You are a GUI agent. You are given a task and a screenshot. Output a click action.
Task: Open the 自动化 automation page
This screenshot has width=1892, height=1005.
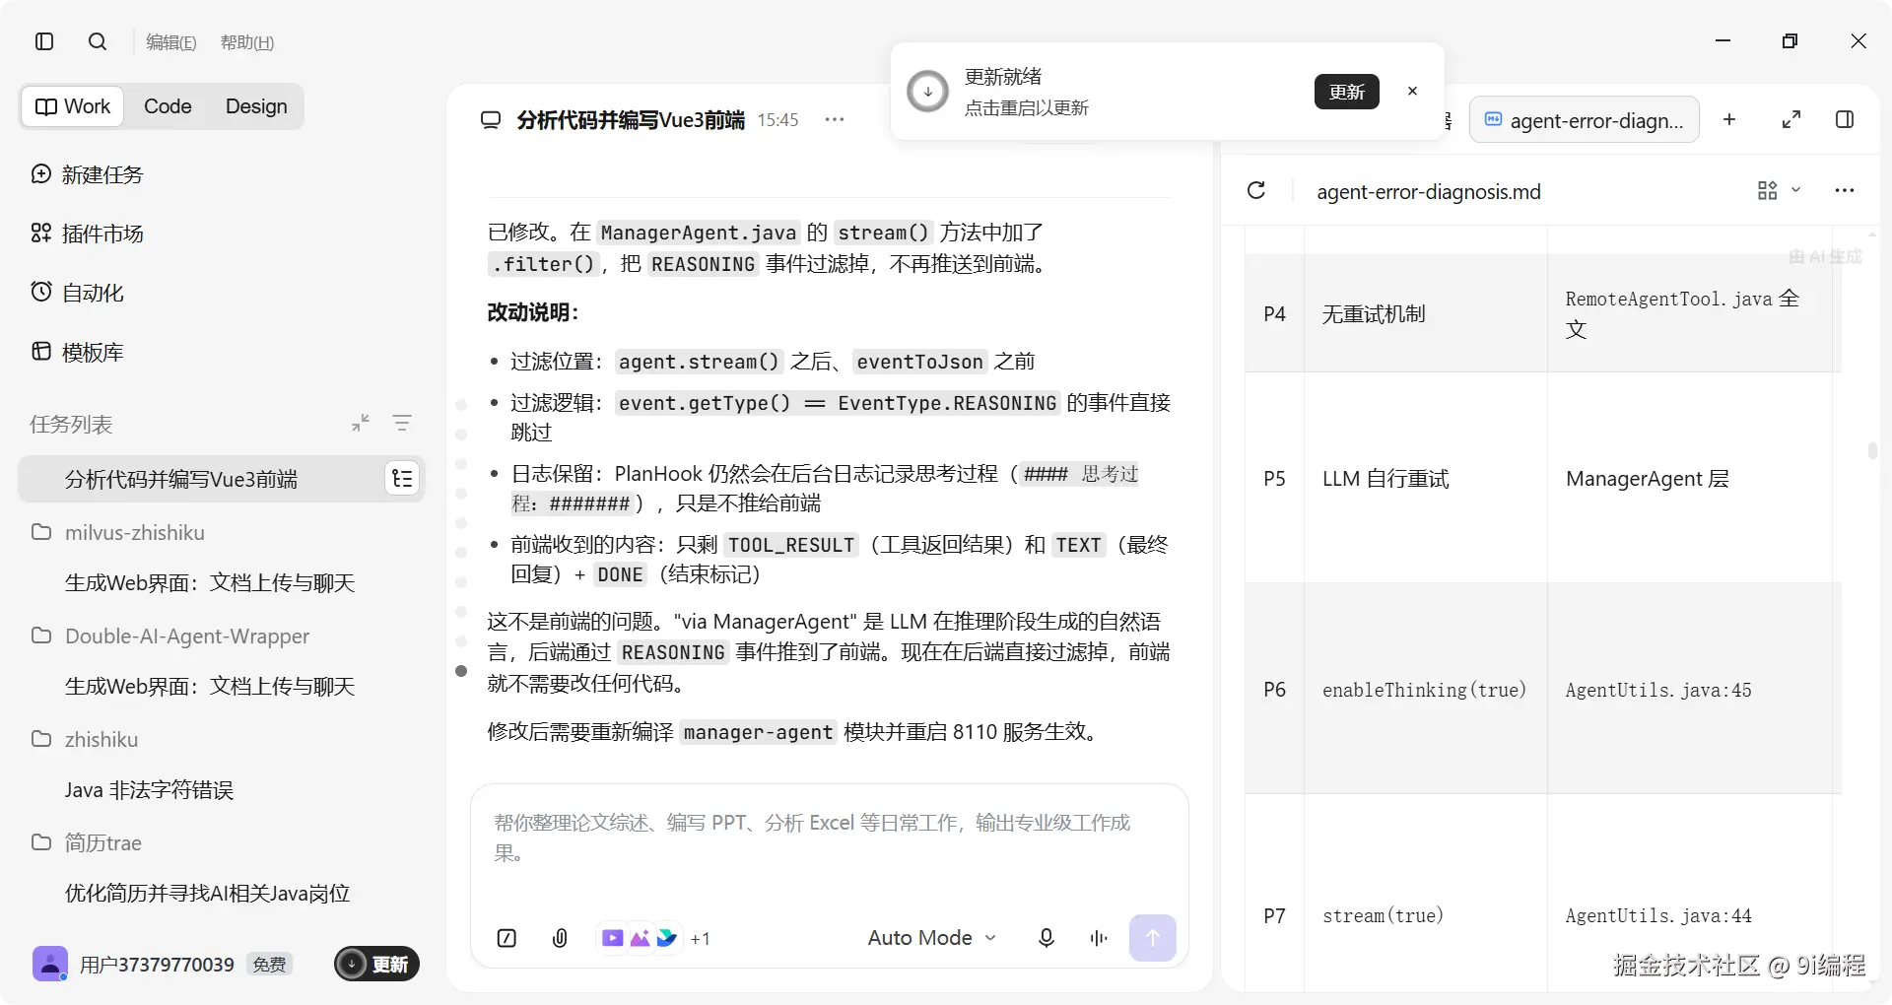78,293
